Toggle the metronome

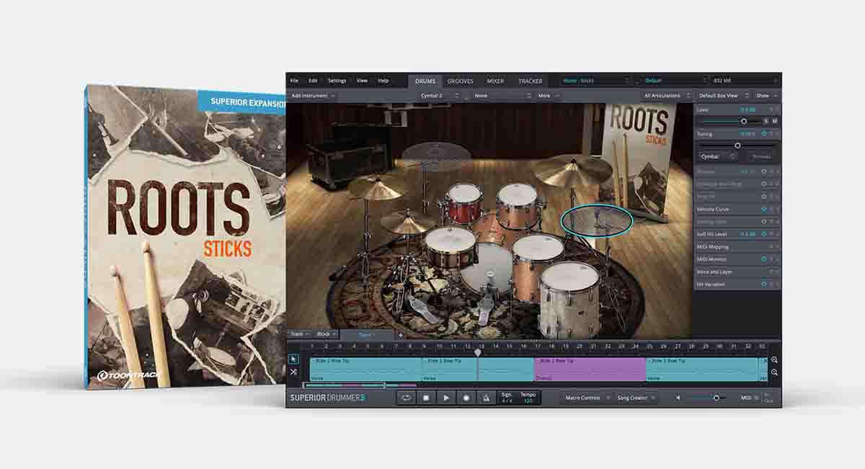[486, 398]
